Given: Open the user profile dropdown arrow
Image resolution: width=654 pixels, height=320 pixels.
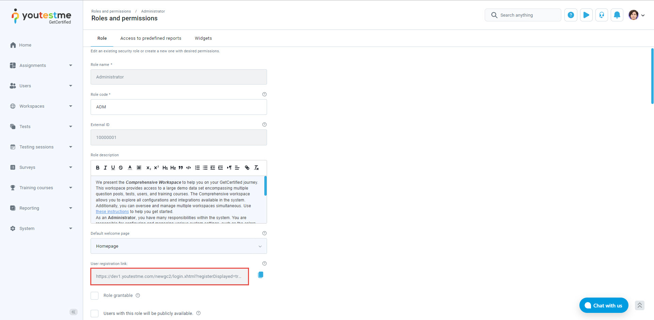Looking at the screenshot, I should tap(643, 15).
